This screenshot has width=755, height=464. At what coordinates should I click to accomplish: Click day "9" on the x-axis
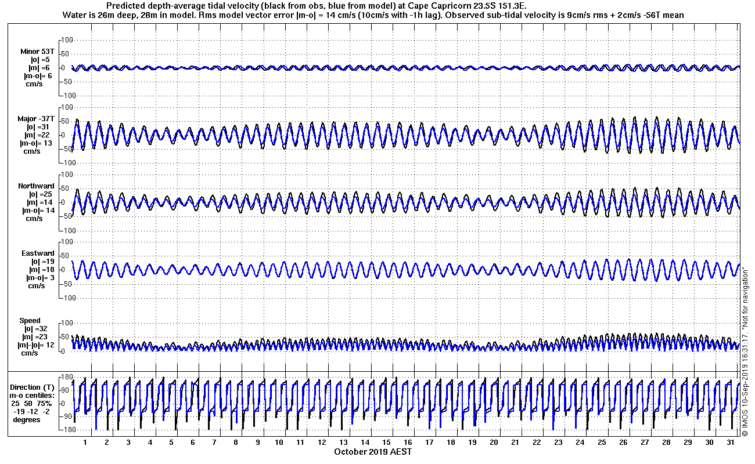(257, 442)
